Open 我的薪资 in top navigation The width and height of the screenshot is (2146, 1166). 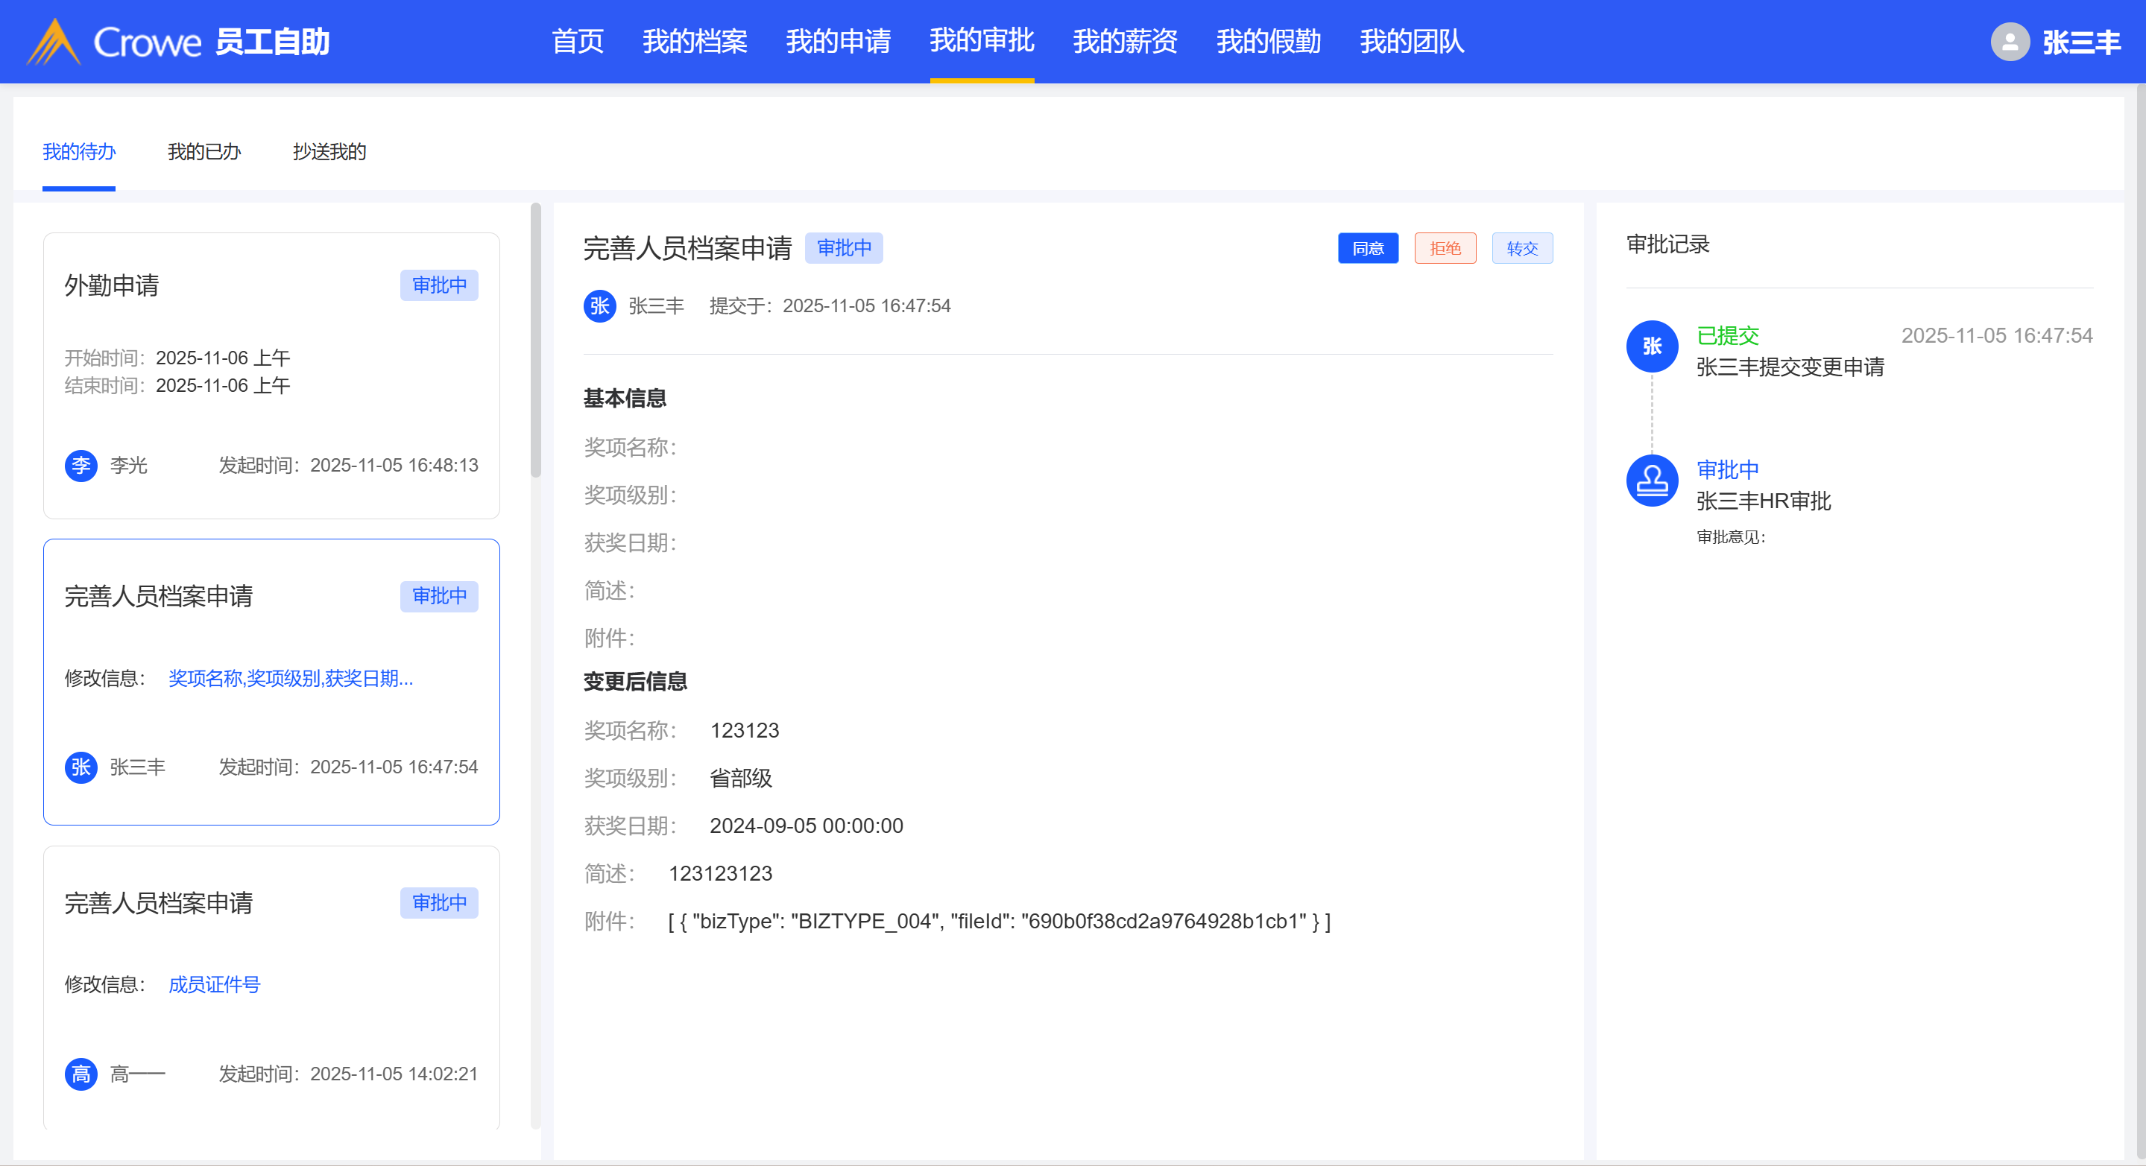coord(1125,41)
